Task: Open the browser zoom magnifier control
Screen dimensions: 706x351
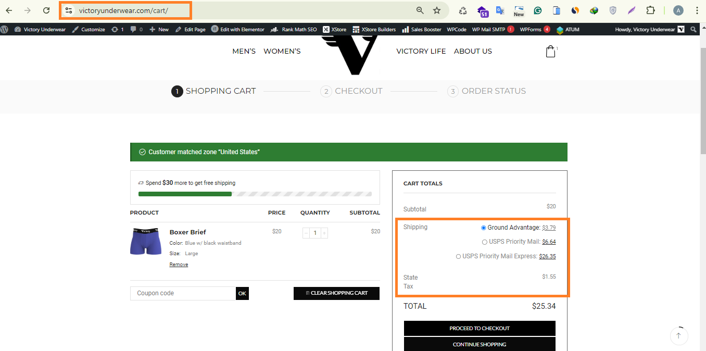Action: 420,10
